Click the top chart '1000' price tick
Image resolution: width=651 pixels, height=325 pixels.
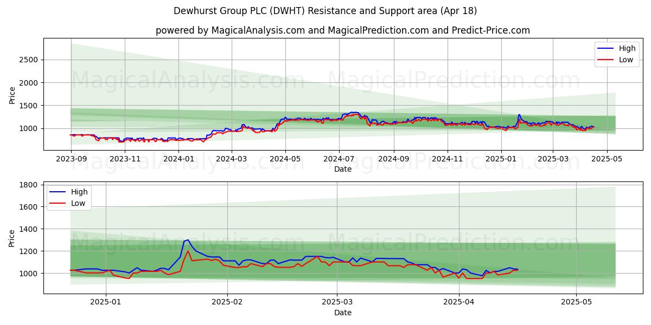click(x=29, y=128)
